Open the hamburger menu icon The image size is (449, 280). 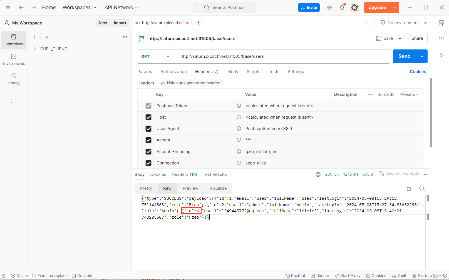click(8, 7)
